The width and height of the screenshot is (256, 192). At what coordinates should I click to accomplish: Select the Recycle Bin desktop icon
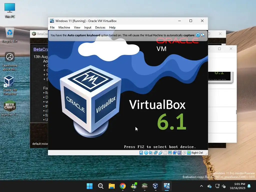[10, 35]
